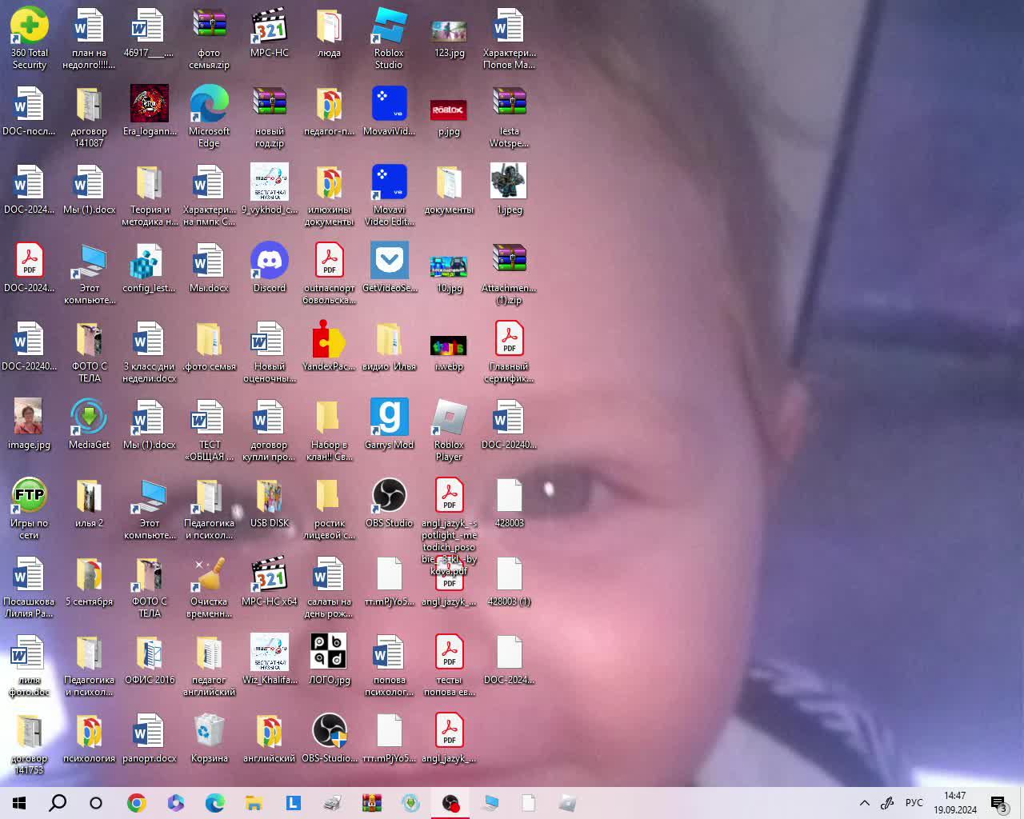
Task: Open USB DISK shortcut icon
Action: (x=269, y=502)
